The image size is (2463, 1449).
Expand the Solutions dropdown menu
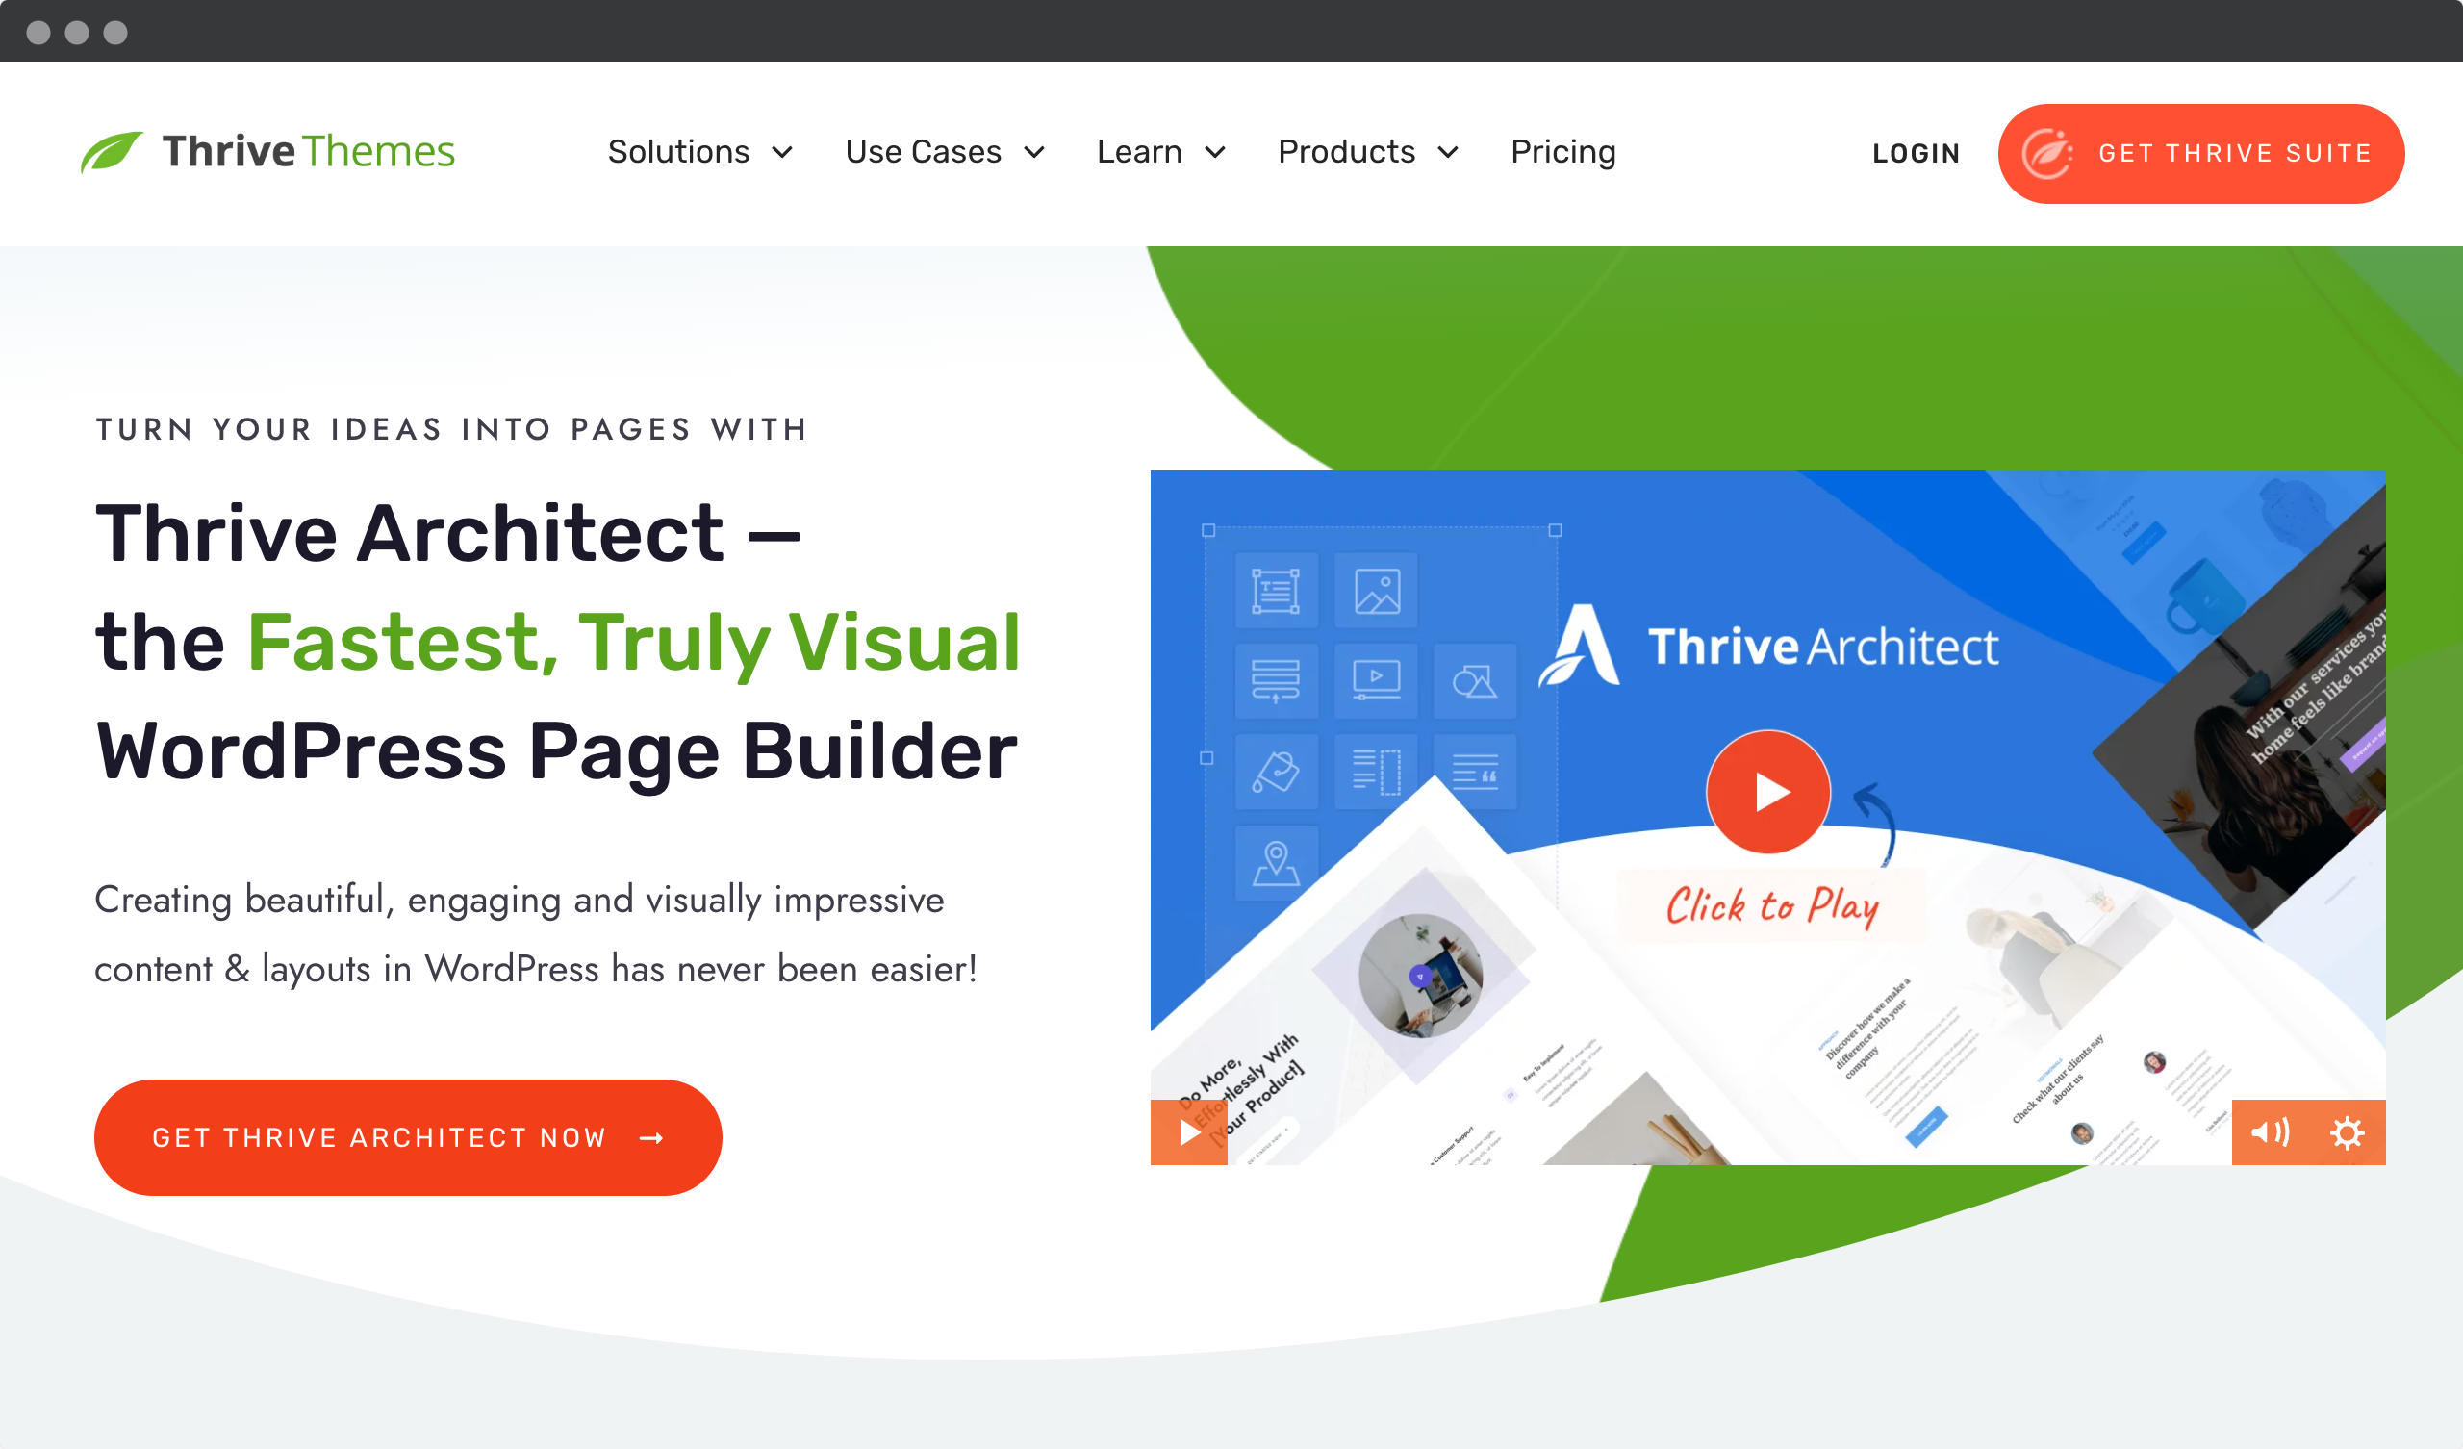[698, 152]
